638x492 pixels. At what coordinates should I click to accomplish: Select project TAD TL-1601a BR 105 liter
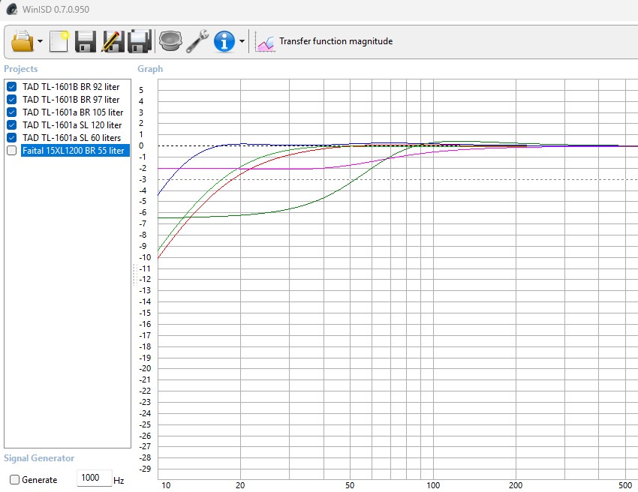click(x=73, y=112)
